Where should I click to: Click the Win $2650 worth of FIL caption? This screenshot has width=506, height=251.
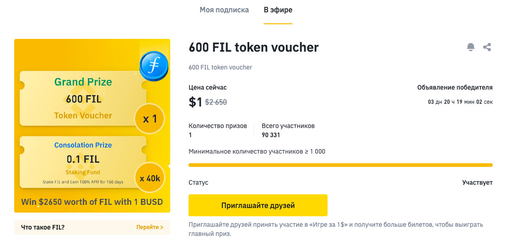click(92, 202)
